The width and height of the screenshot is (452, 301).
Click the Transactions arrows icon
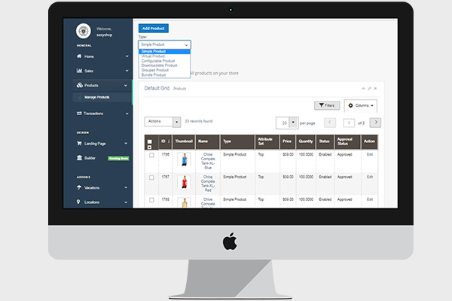[x=80, y=113]
